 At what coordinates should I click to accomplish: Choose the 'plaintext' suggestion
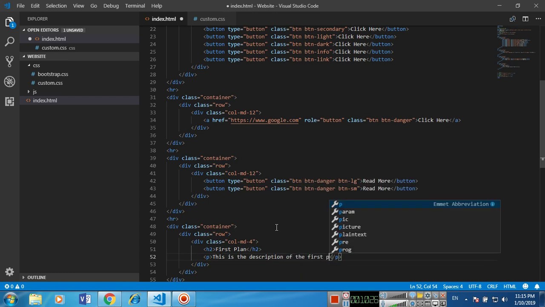415,235
